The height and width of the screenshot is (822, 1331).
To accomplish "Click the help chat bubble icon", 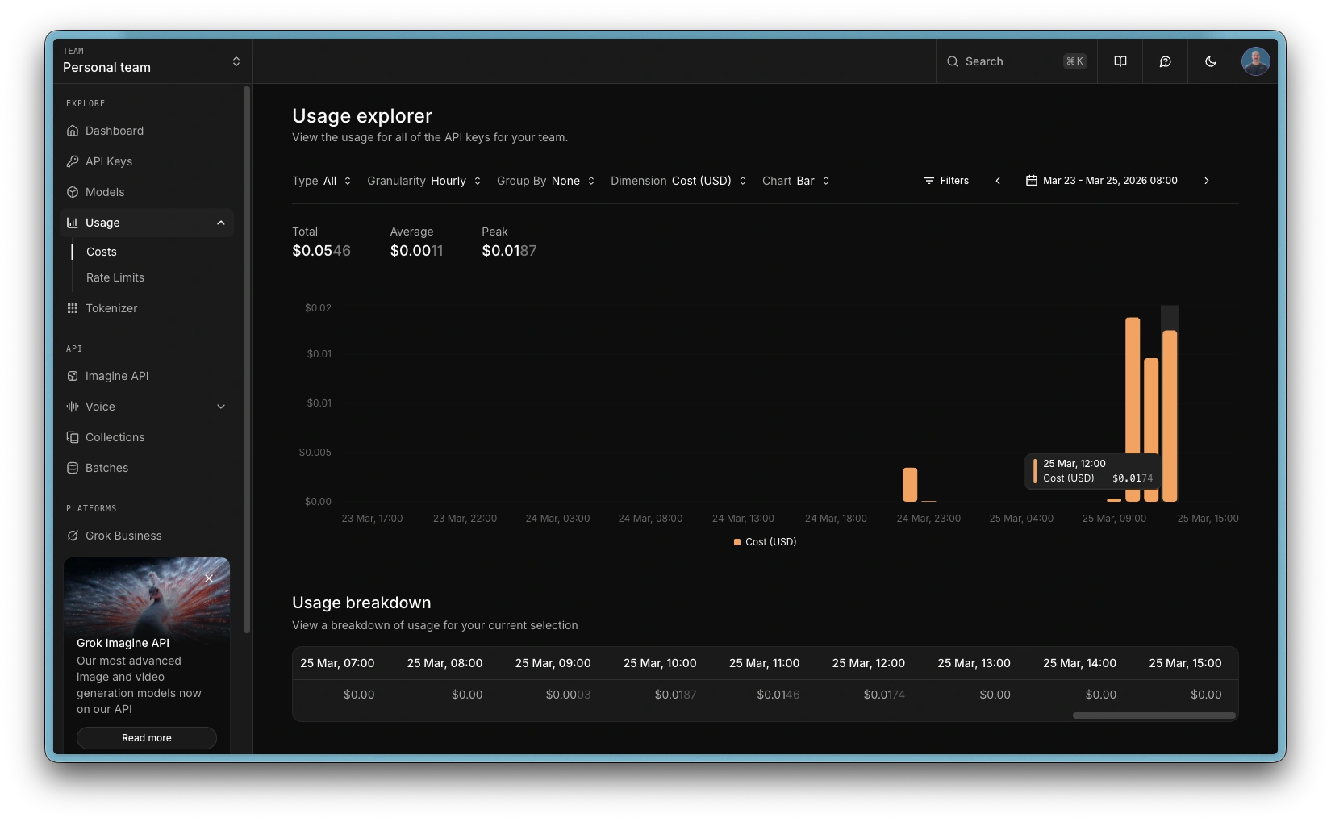I will [x=1165, y=61].
